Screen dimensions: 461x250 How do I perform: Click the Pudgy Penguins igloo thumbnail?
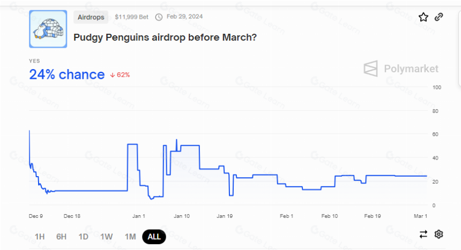(x=48, y=29)
